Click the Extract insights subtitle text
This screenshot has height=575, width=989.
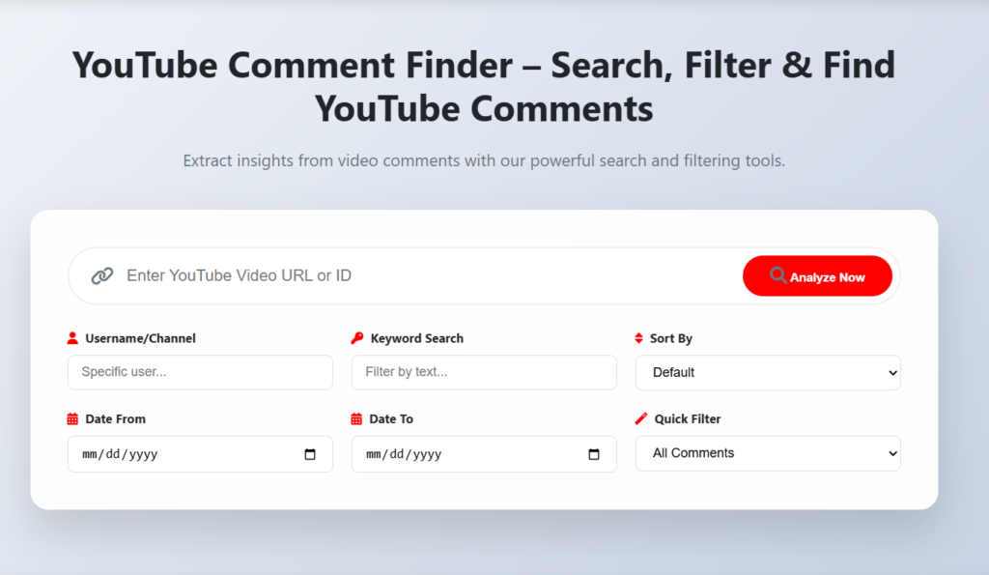tap(484, 161)
